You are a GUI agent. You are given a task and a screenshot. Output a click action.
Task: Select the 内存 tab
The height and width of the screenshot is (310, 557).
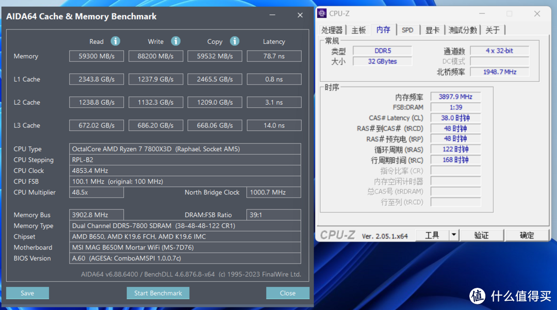tap(383, 30)
